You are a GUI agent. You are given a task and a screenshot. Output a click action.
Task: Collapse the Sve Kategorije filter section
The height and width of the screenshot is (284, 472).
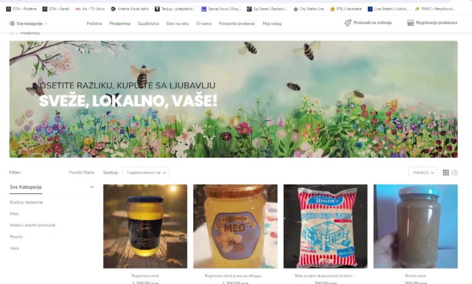tap(92, 187)
